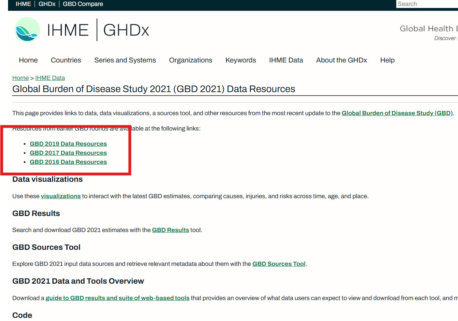This screenshot has height=321, width=458.
Task: Click the GBD Sources Tool heading
Action: pos(46,247)
